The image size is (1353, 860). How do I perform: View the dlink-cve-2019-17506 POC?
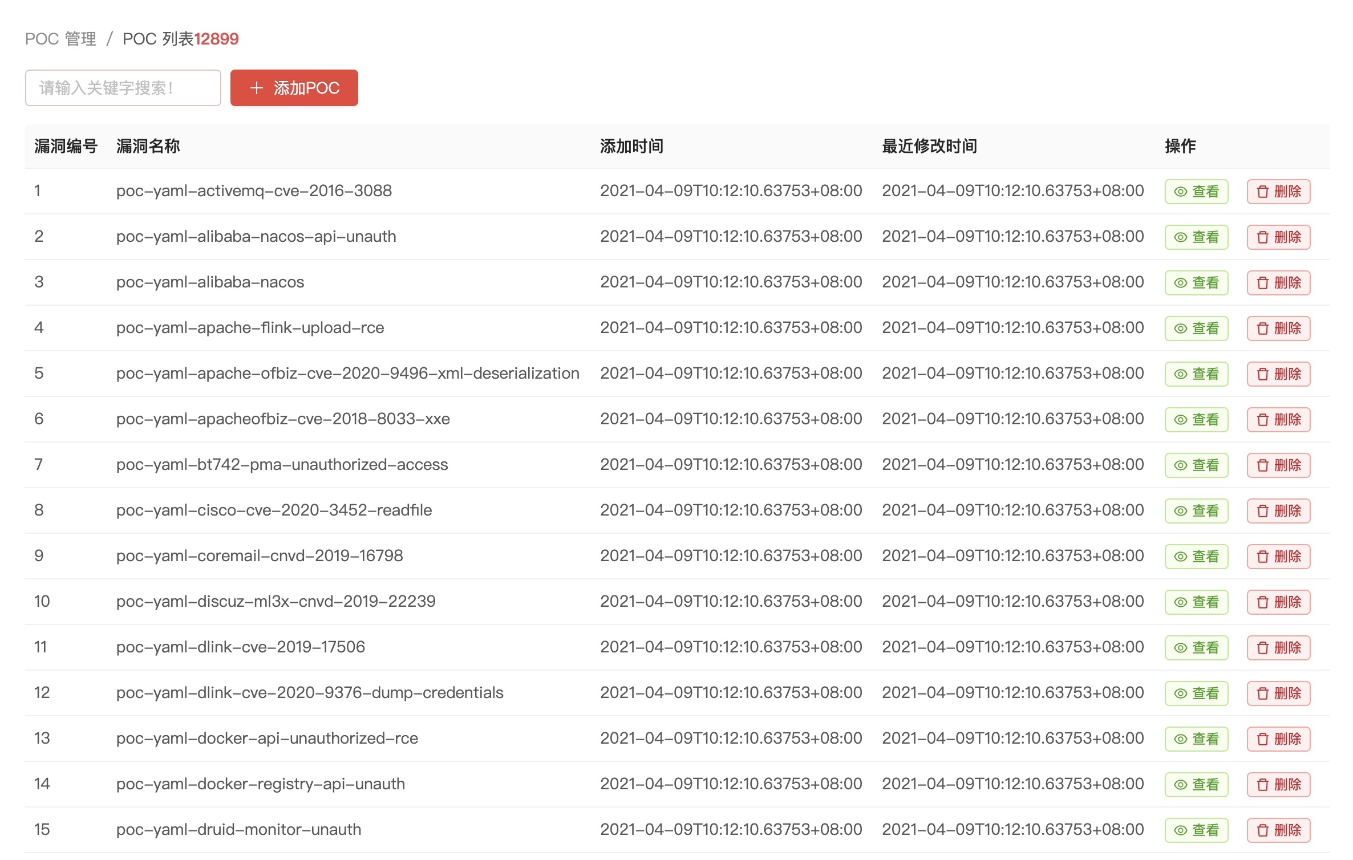[x=1196, y=648]
